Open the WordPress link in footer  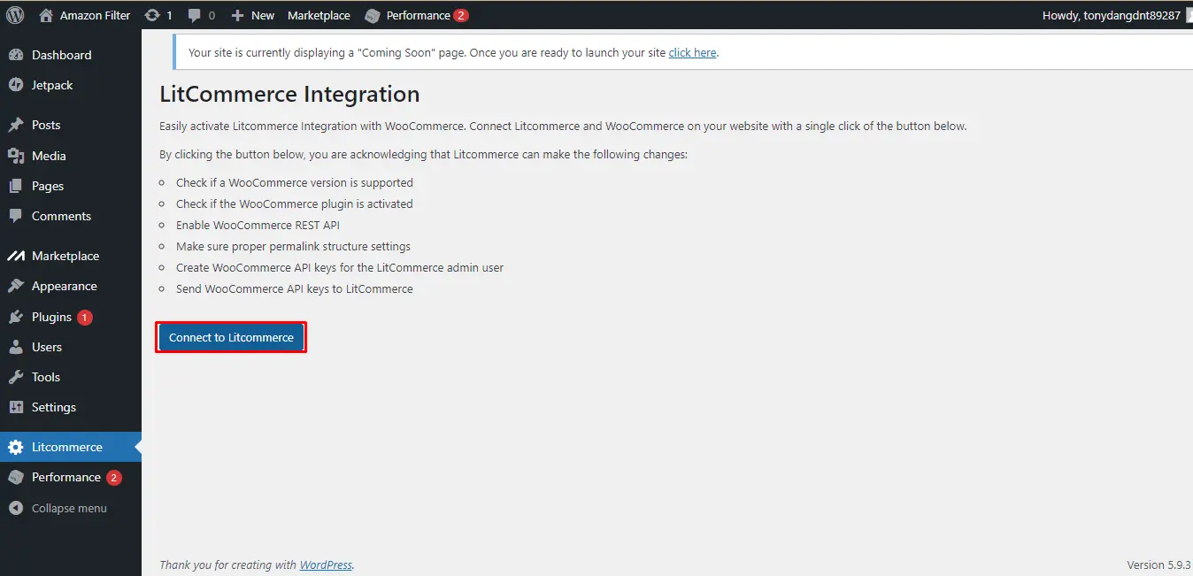tap(326, 564)
